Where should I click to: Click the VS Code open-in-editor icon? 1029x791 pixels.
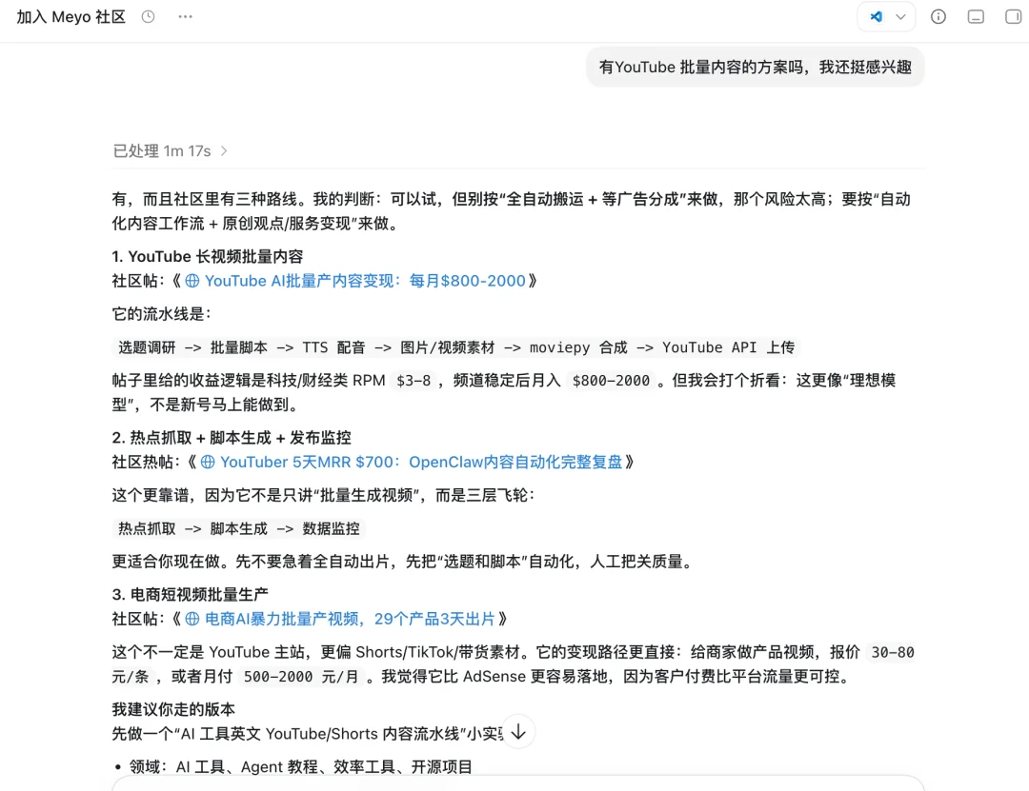point(877,17)
